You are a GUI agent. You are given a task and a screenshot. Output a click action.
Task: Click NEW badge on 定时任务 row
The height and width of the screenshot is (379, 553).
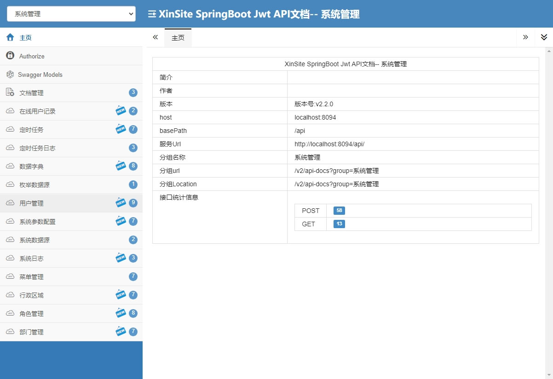pyautogui.click(x=121, y=129)
